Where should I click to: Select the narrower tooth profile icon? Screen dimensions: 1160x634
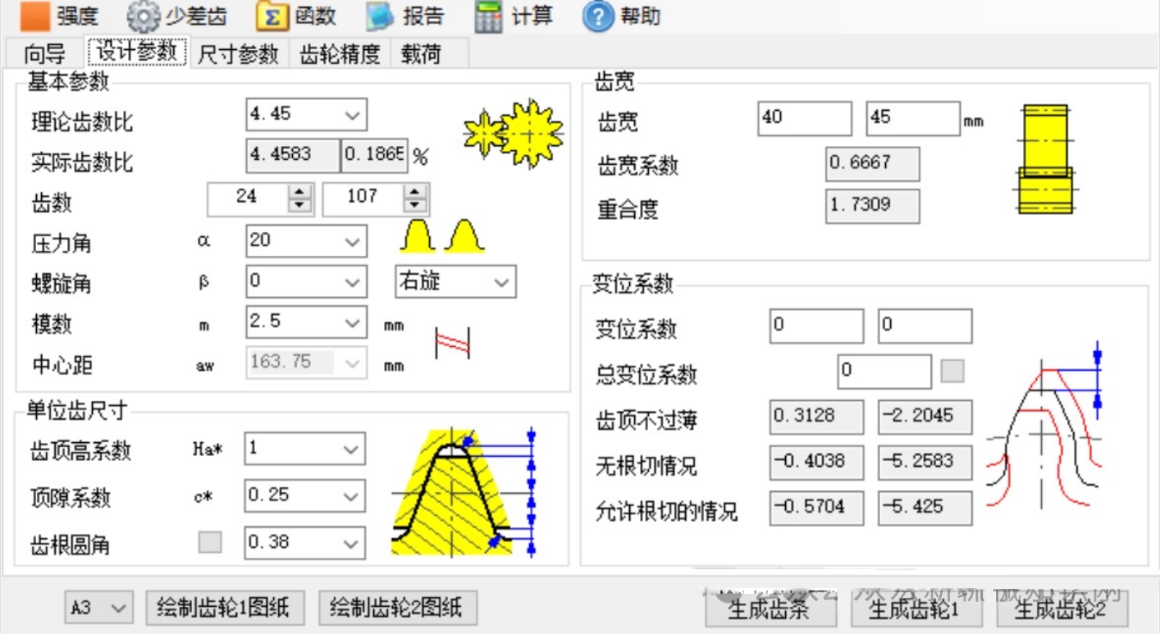click(x=417, y=235)
